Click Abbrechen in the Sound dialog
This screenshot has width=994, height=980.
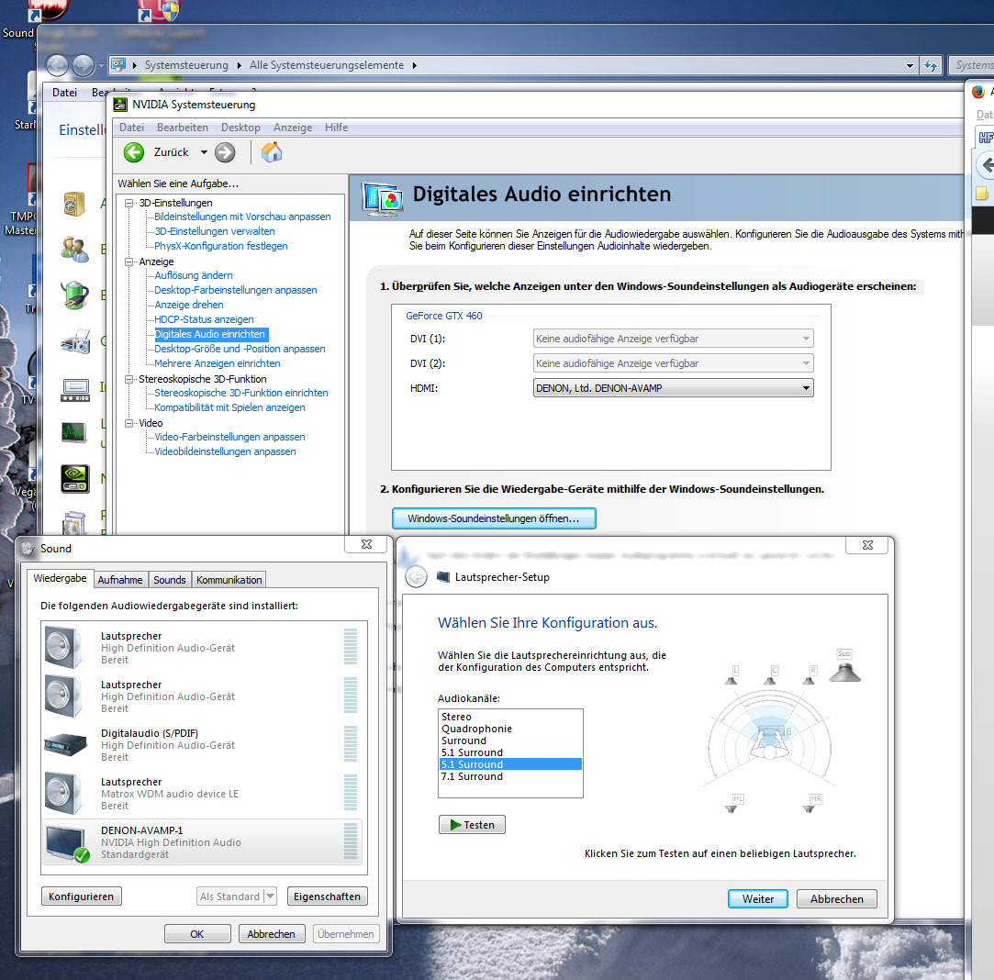pos(272,934)
